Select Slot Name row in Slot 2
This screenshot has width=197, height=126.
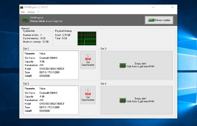51,93
